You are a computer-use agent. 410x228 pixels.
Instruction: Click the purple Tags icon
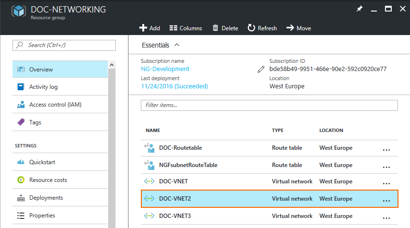21,122
